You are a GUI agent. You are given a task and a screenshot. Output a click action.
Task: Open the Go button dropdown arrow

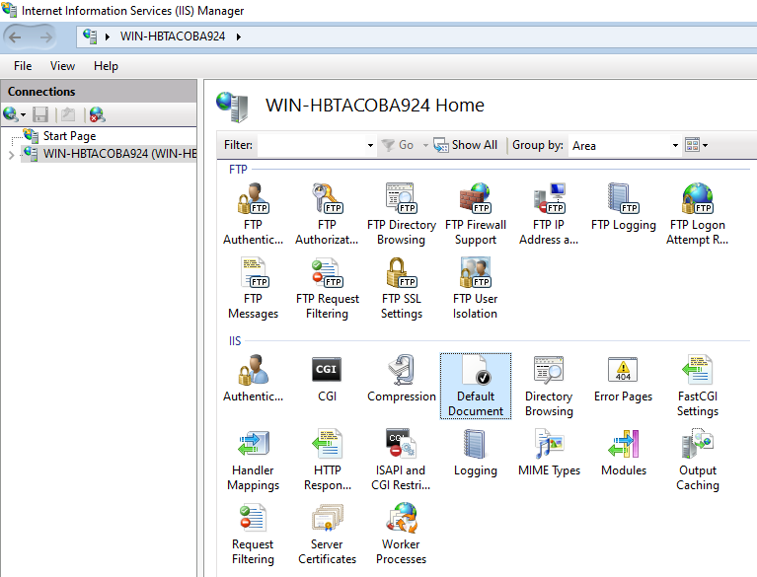425,145
